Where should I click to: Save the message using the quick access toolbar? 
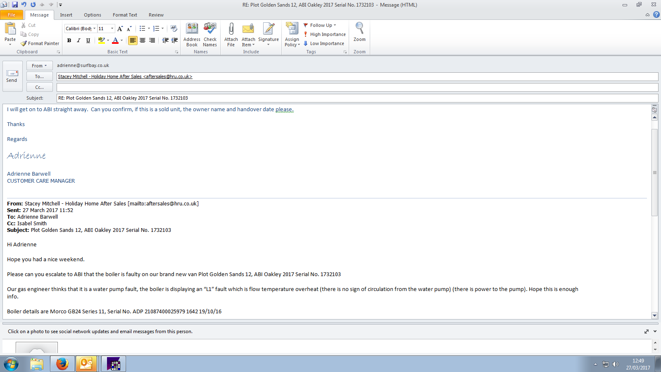point(15,5)
